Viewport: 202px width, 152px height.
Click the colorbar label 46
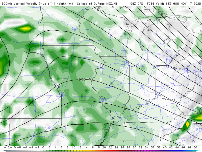point(183,147)
